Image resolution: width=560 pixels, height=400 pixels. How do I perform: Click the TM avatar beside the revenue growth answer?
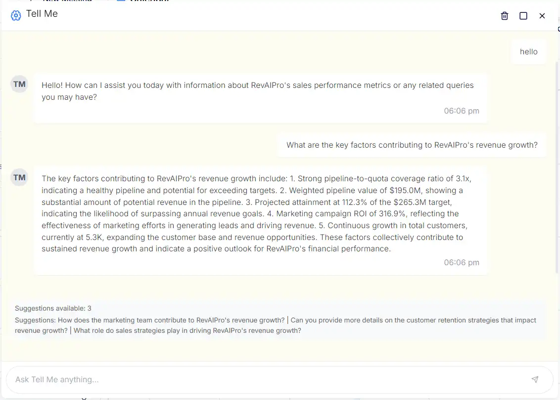(20, 177)
